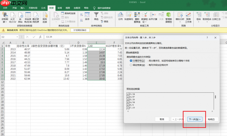
Task: Select row header 12
Action: [2, 82]
